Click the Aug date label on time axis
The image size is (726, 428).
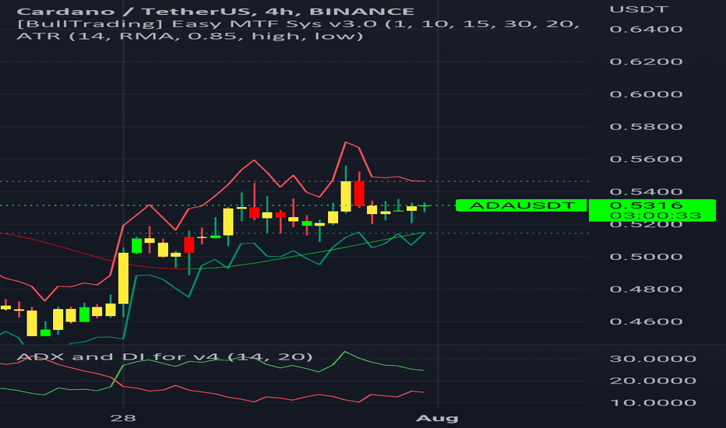pyautogui.click(x=437, y=419)
